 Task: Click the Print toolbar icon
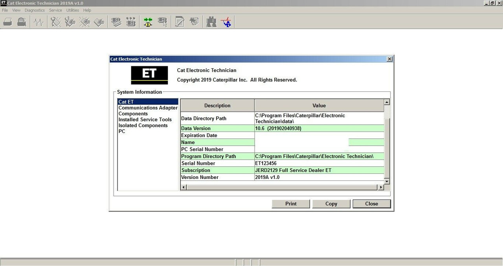pos(7,22)
